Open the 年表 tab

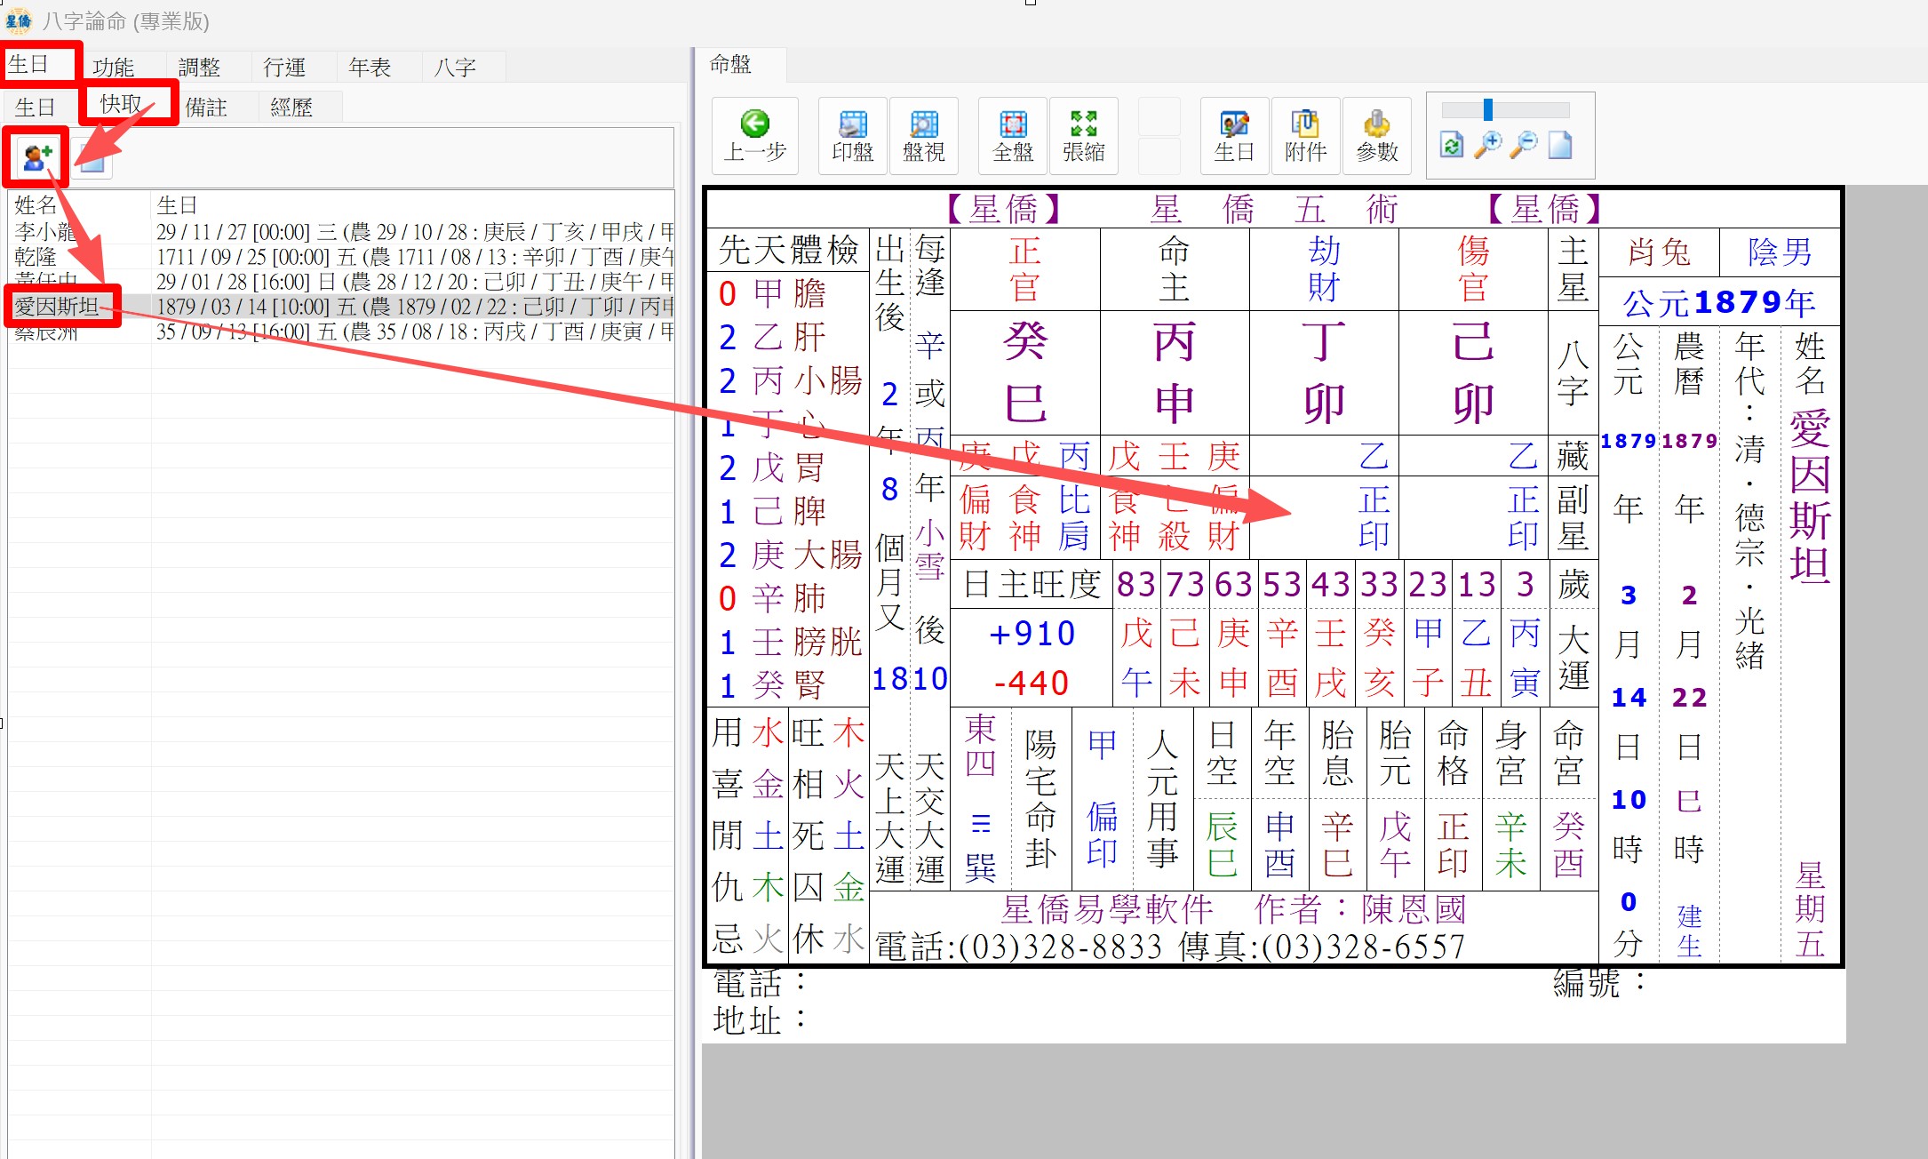(370, 67)
